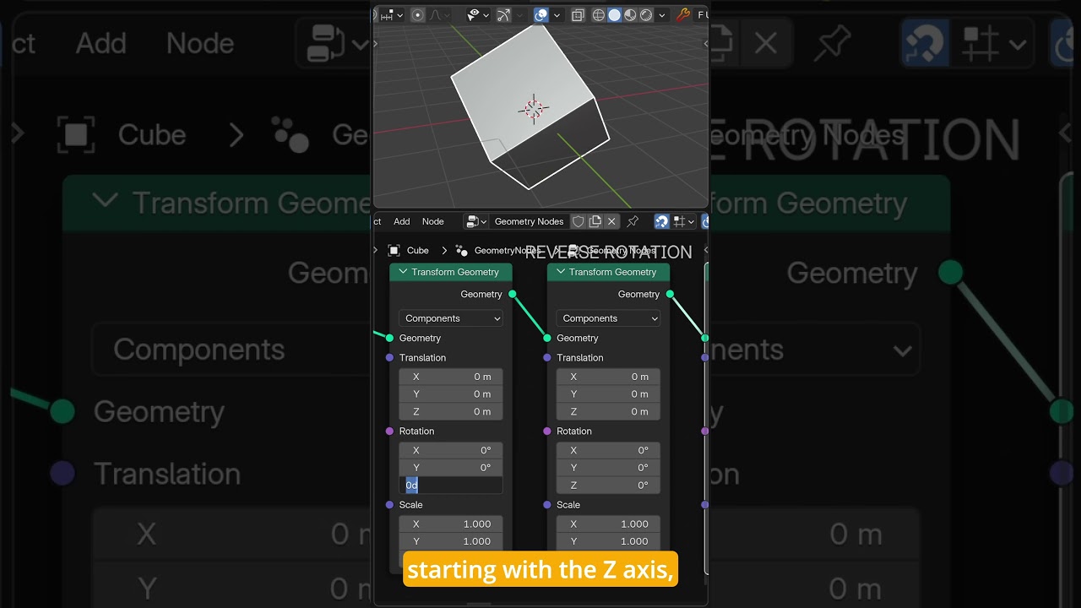Collapse the second Transform Geometry node
Viewport: 1081px width, 608px height.
point(561,272)
